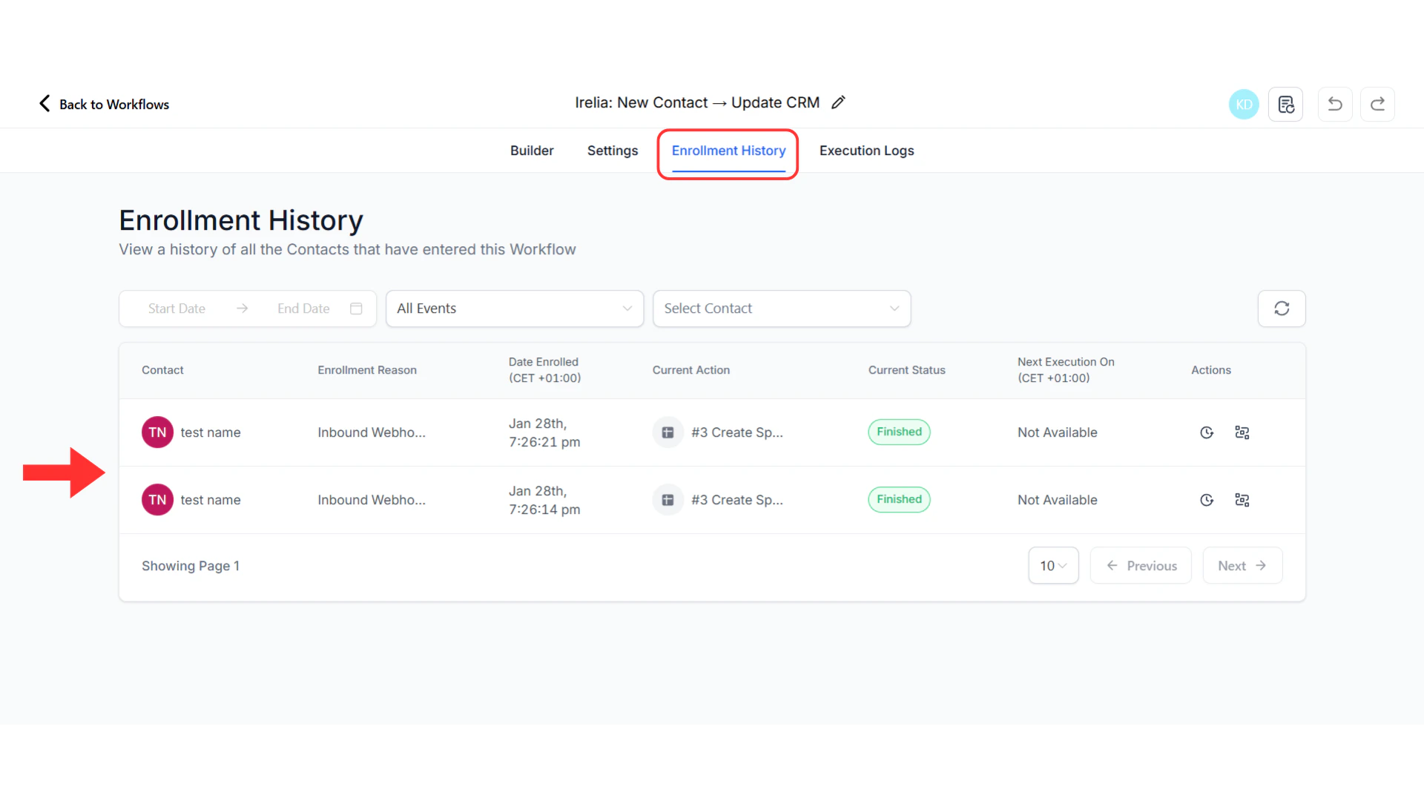The image size is (1424, 801).
Task: Switch to the Settings tab
Action: pos(613,150)
